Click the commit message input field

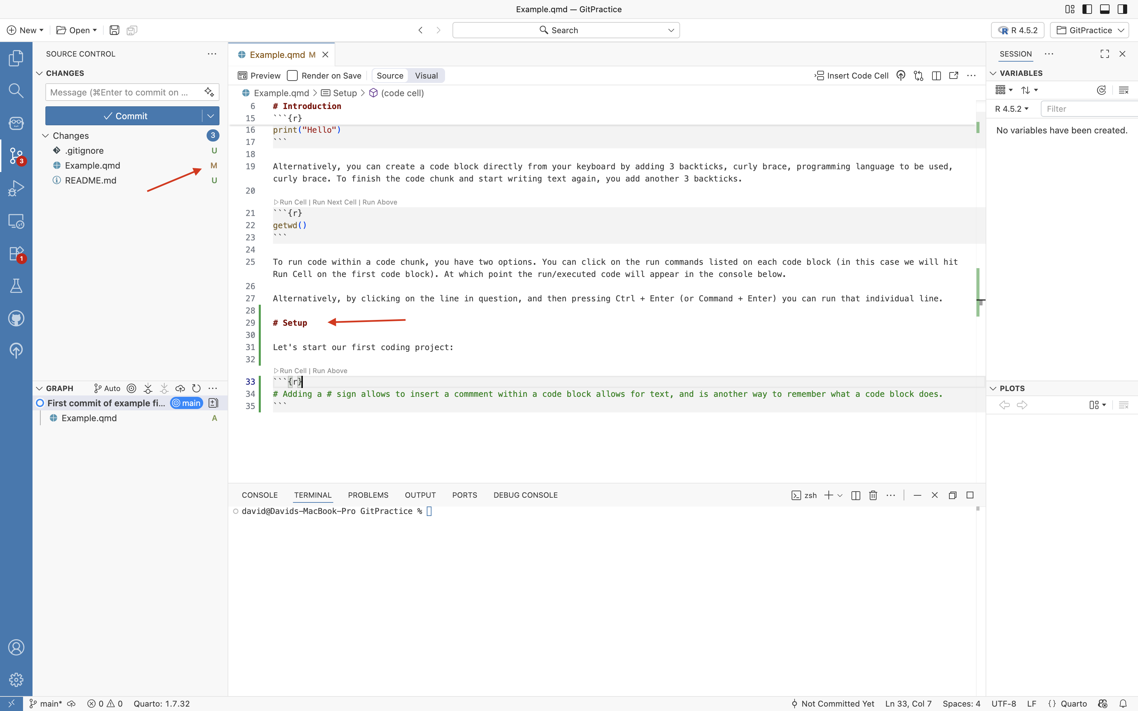[x=123, y=92]
